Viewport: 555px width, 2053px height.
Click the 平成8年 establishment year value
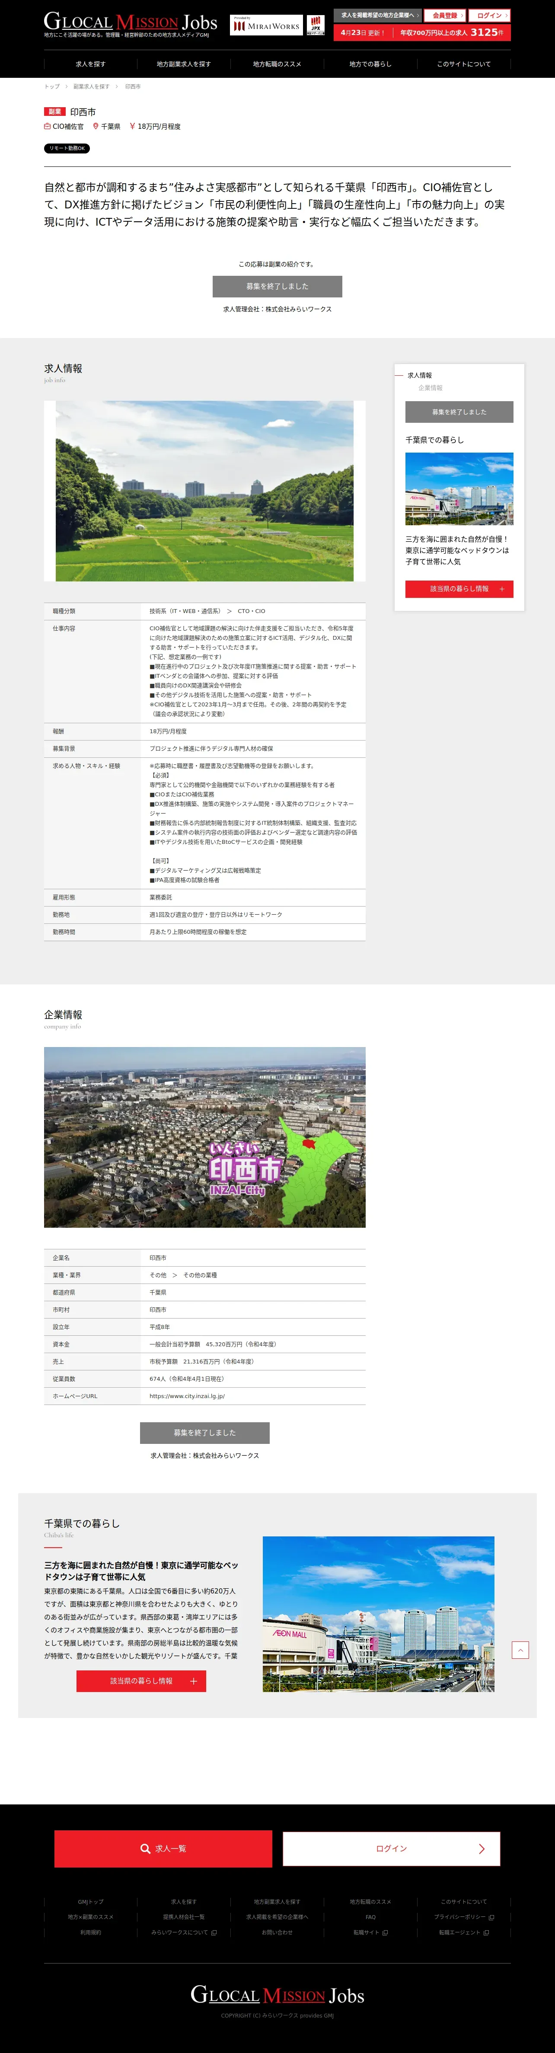(x=159, y=1327)
